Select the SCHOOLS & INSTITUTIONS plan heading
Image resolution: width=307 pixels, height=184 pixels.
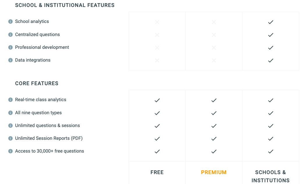[x=271, y=176]
